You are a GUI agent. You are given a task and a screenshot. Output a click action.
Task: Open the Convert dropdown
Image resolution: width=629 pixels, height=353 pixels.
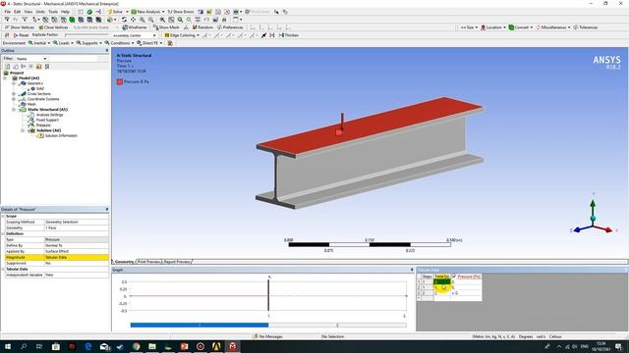pyautogui.click(x=520, y=27)
